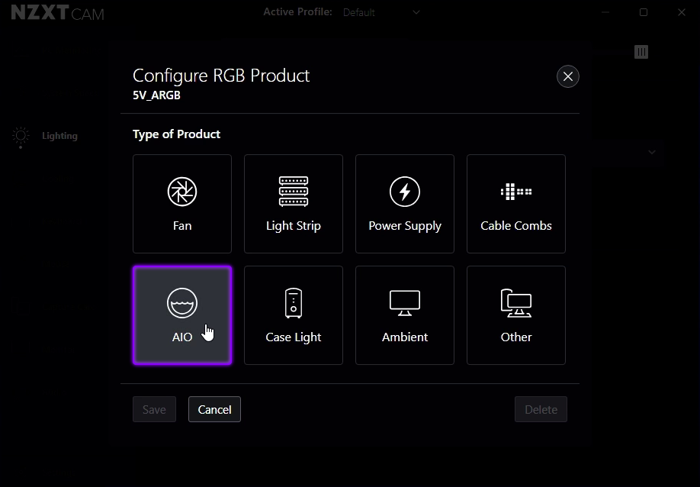Select the AIO product type tile
The image size is (700, 487).
181,315
